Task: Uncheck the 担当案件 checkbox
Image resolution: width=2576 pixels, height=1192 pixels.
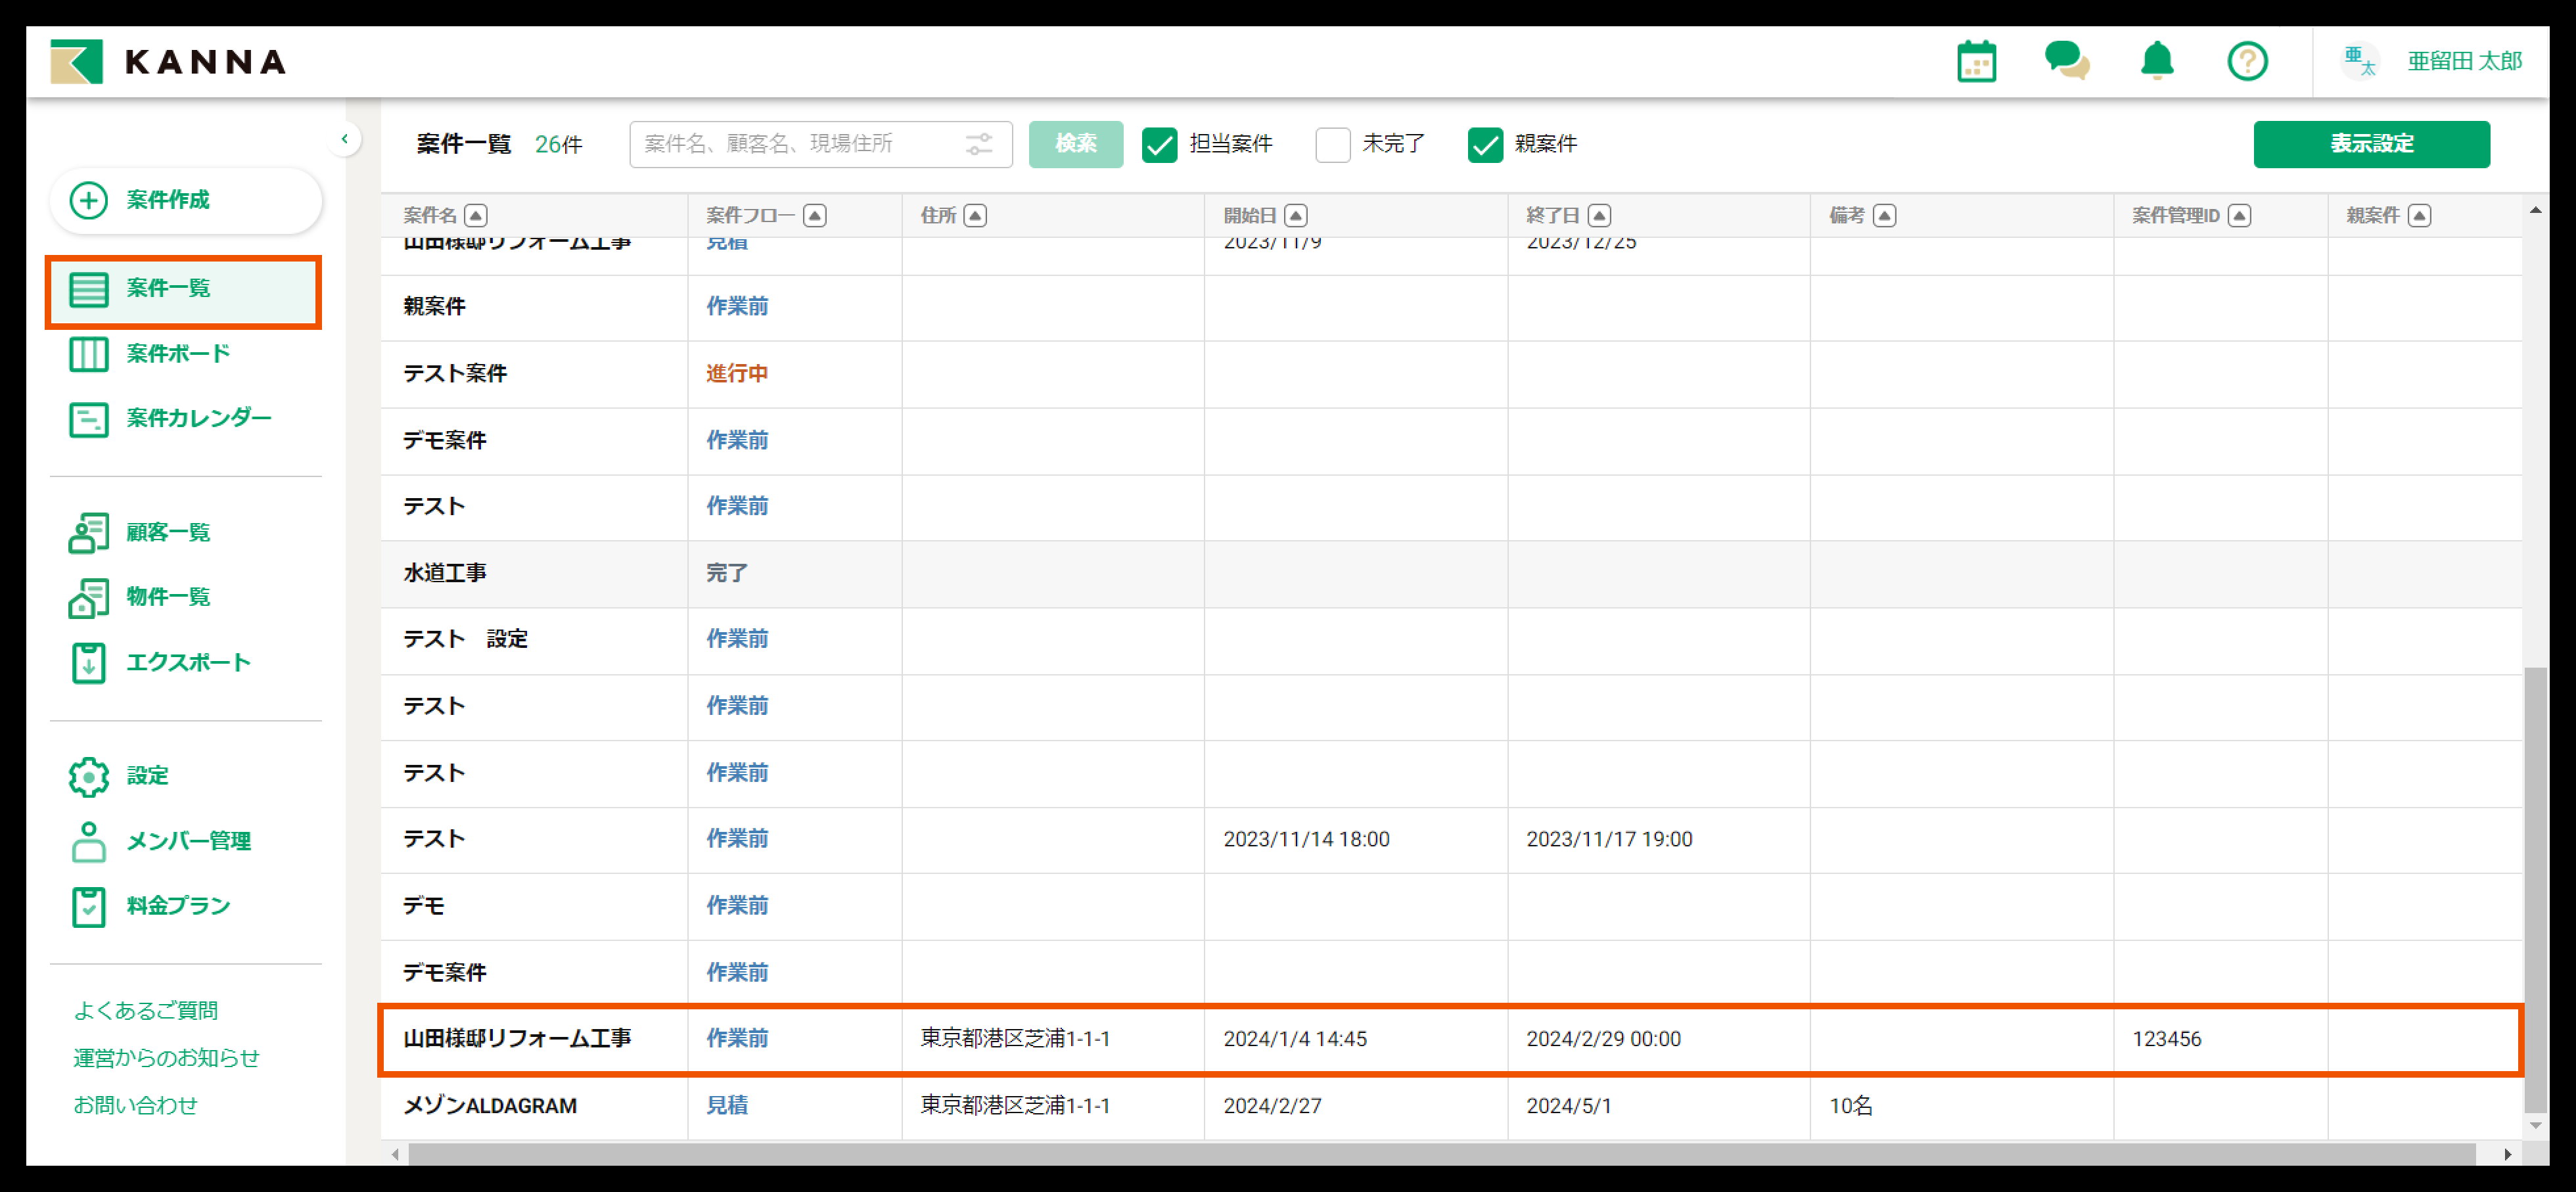Action: 1160,145
